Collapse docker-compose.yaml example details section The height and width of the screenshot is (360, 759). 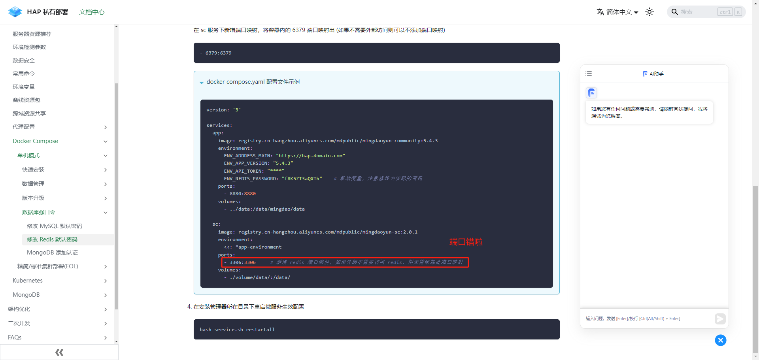click(x=202, y=82)
